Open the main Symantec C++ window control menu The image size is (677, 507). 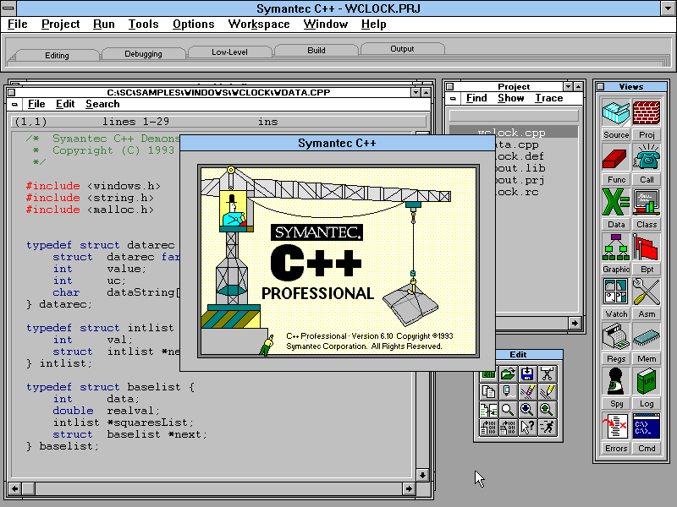(8, 8)
